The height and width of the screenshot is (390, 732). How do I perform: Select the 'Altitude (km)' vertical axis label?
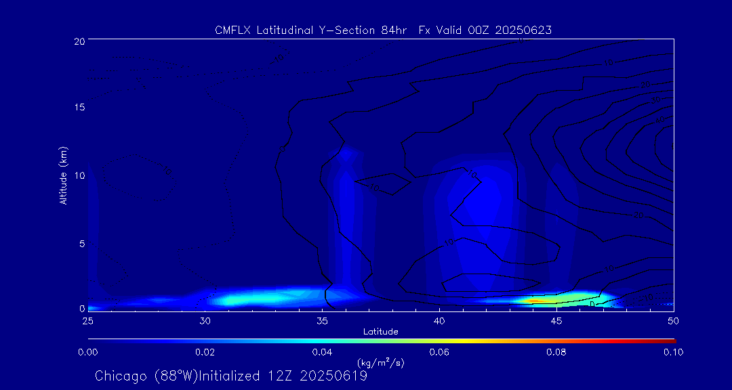tap(62, 175)
